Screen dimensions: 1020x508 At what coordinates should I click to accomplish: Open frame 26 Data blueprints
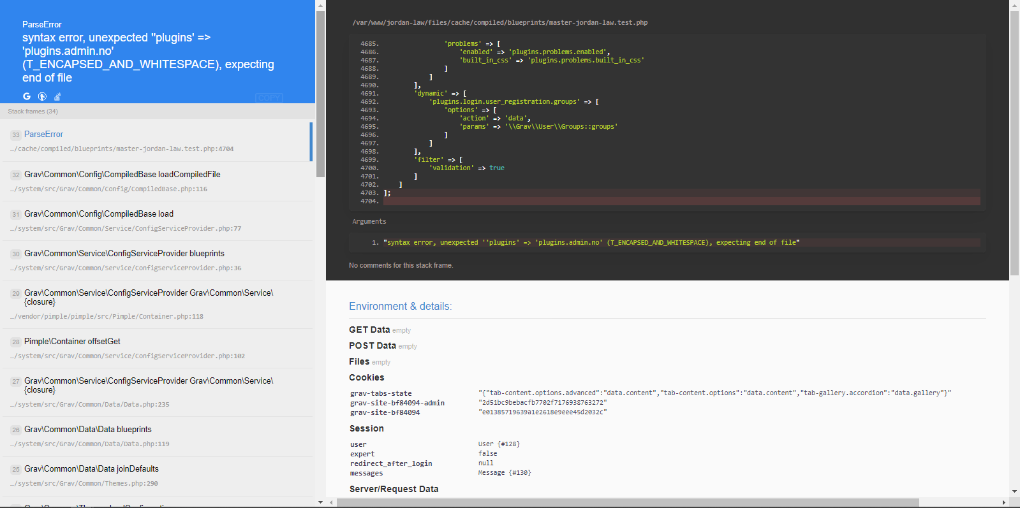point(157,436)
